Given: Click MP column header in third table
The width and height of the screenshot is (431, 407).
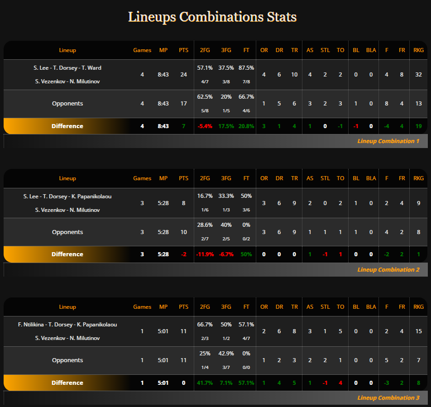Looking at the screenshot, I should tap(163, 307).
